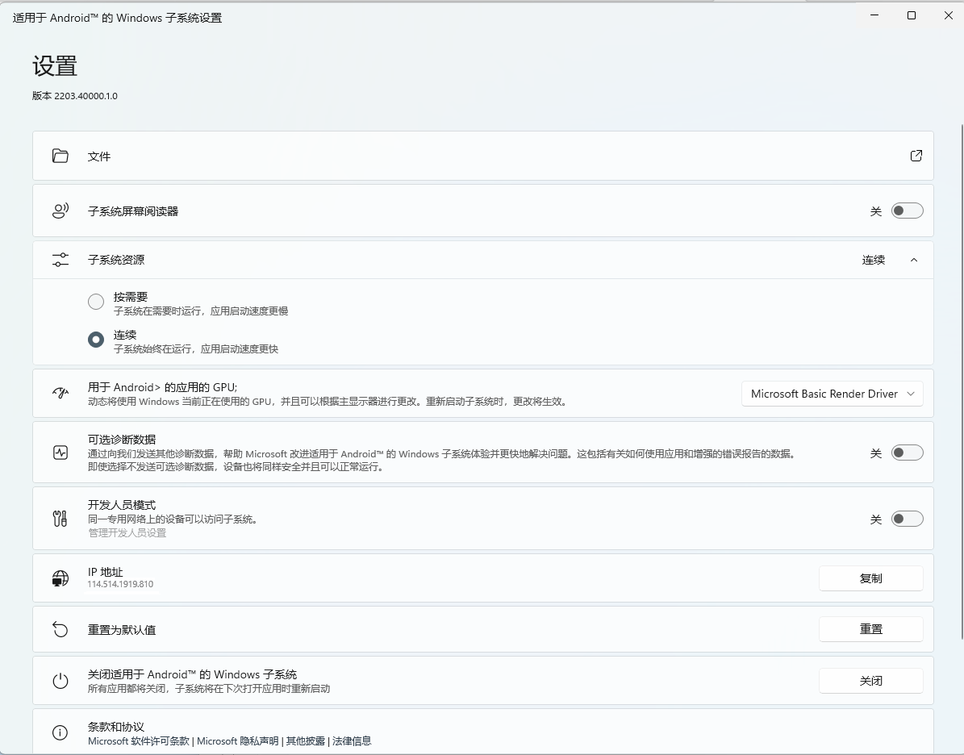Open the 法律信息 link
The height and width of the screenshot is (755, 964).
click(352, 740)
